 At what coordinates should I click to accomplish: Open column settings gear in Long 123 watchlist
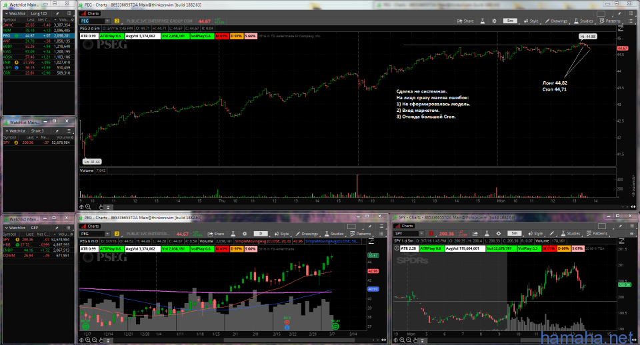pos(72,19)
